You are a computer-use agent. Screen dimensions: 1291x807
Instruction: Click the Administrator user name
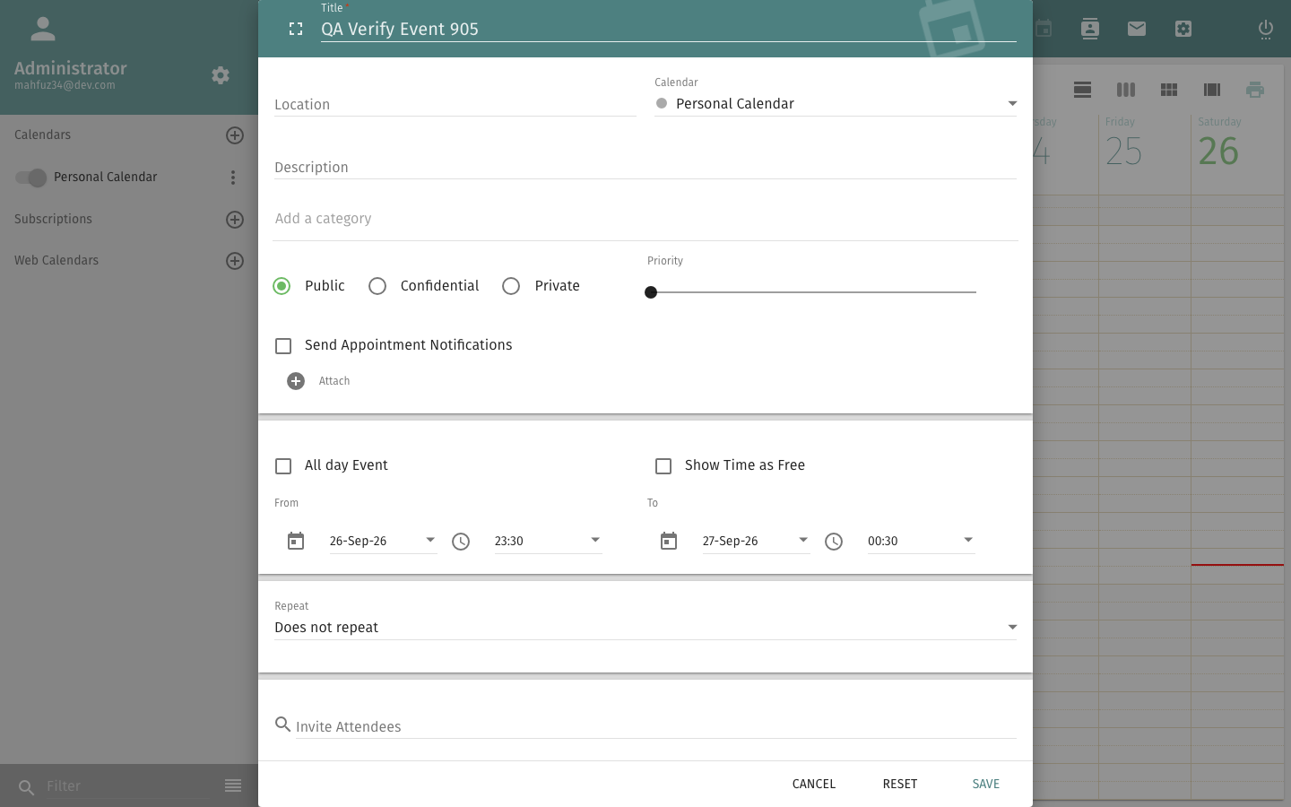[71, 68]
